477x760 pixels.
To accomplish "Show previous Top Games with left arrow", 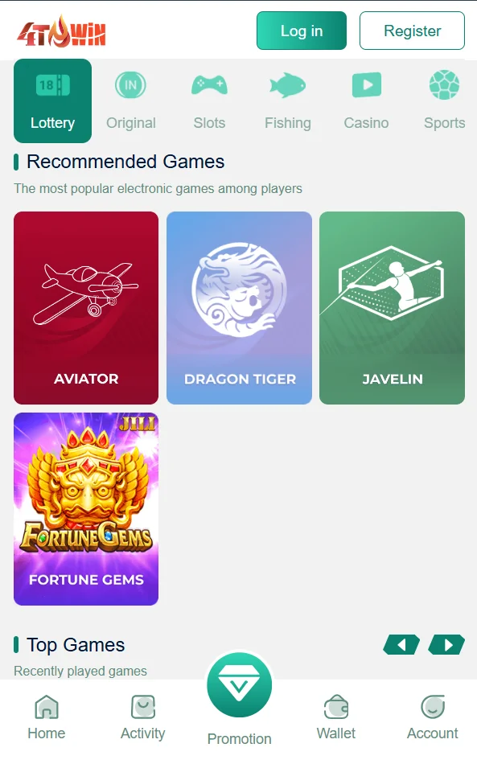I will pyautogui.click(x=401, y=645).
